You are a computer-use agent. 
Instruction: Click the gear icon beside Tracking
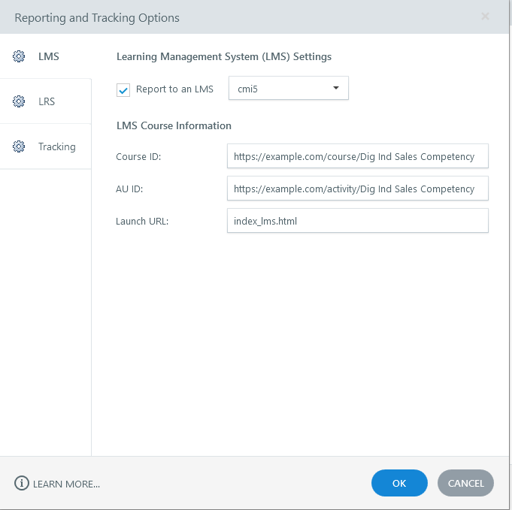point(20,146)
